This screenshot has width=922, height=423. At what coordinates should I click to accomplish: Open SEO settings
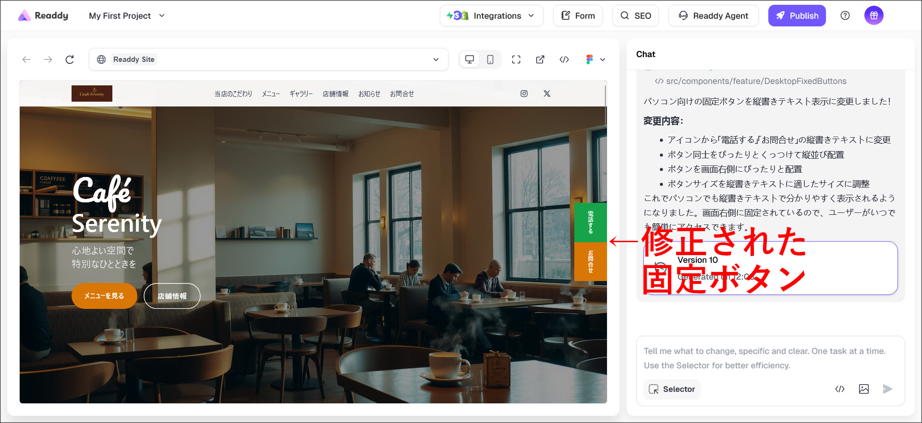tap(635, 16)
